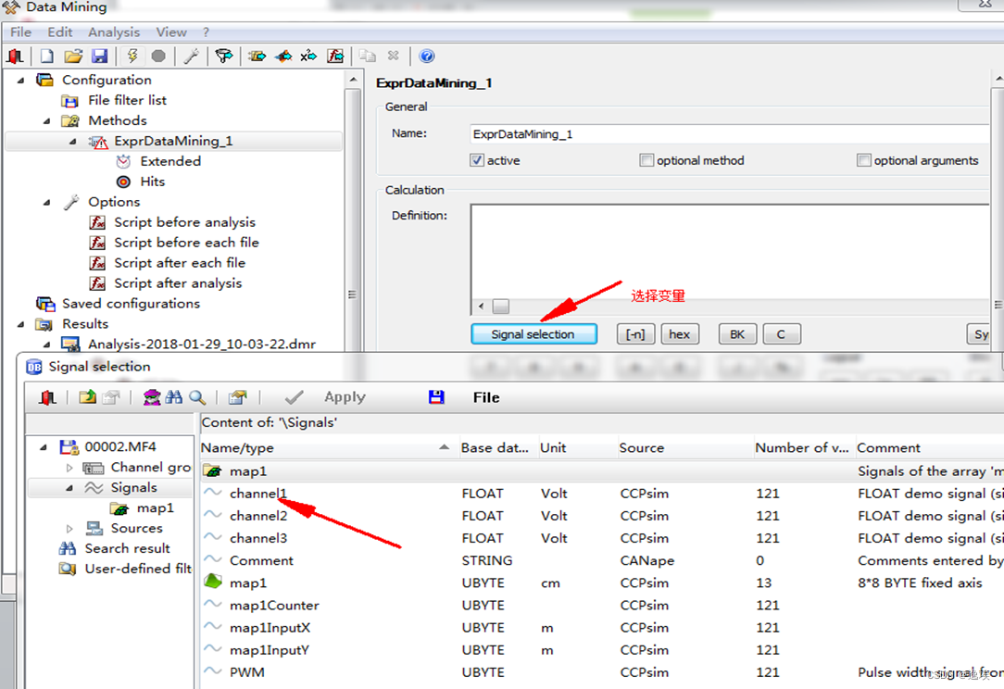The image size is (1004, 689).
Task: Open the View menu
Action: tap(171, 32)
